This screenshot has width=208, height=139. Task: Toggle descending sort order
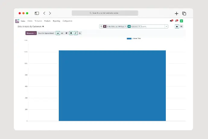[75, 33]
